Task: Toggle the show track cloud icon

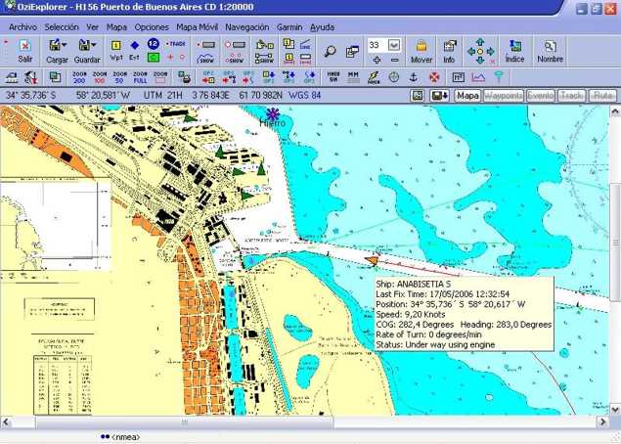Action: [x=206, y=59]
